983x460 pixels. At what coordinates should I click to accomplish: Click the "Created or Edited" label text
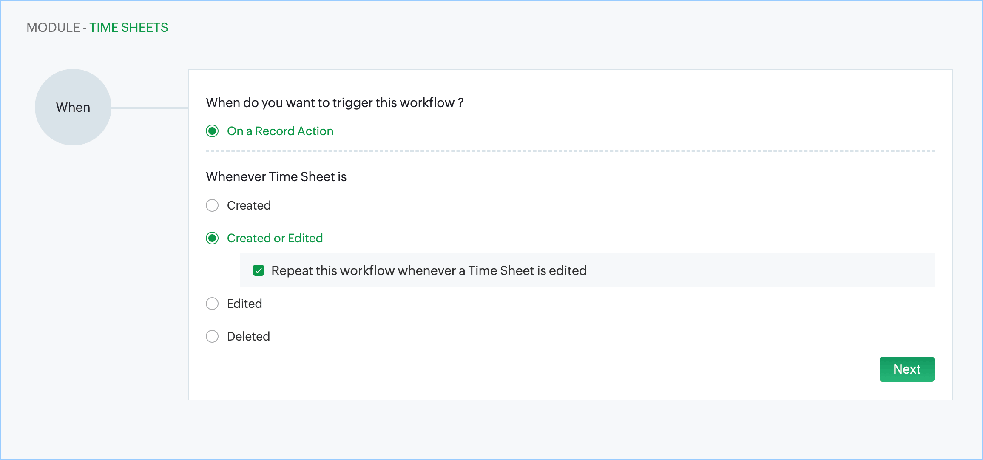tap(275, 238)
